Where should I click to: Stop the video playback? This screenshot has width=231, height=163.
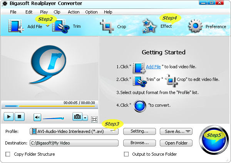coord(20,117)
